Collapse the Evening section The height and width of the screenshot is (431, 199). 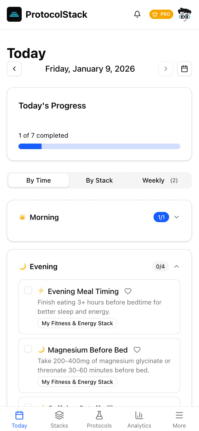(x=176, y=266)
